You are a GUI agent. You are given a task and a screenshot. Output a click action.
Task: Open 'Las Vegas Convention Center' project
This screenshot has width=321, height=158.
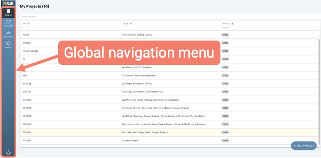(x=137, y=84)
